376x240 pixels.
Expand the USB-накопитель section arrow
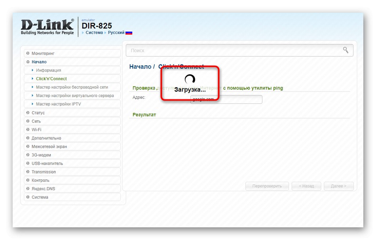(x=28, y=163)
